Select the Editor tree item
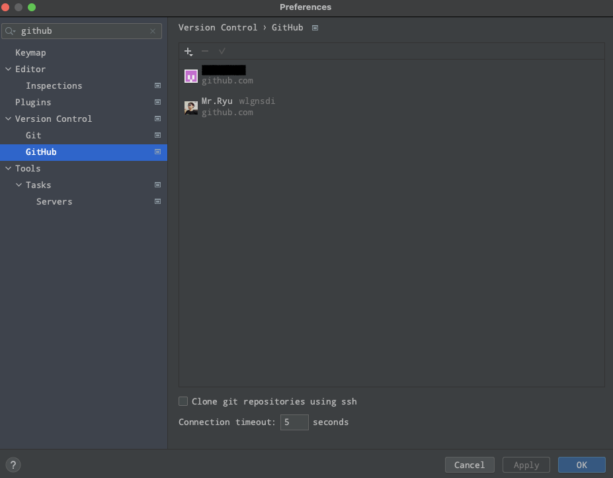 (x=84, y=69)
